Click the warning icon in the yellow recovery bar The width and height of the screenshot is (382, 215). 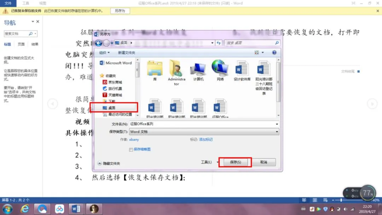[x=5, y=11]
